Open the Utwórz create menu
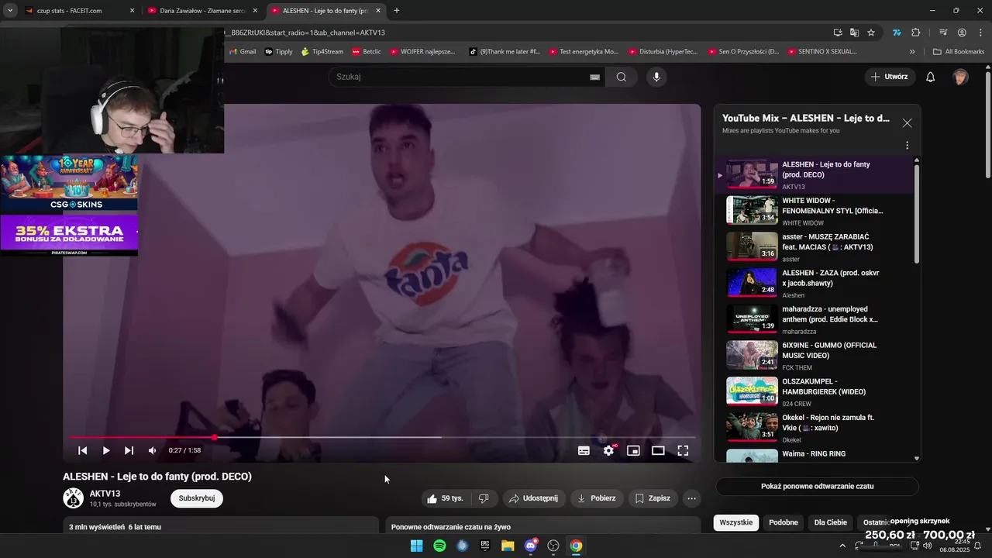The width and height of the screenshot is (992, 558). 890,77
